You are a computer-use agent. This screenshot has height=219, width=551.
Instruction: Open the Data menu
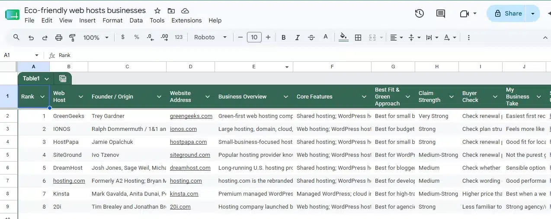point(136,20)
